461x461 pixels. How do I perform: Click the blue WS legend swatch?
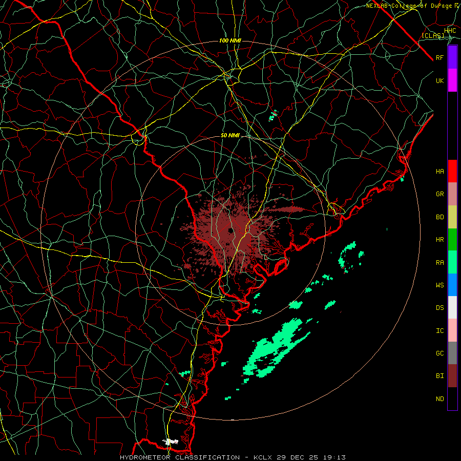(452, 285)
